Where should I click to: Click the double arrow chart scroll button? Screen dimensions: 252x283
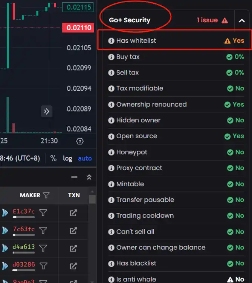pos(46,111)
